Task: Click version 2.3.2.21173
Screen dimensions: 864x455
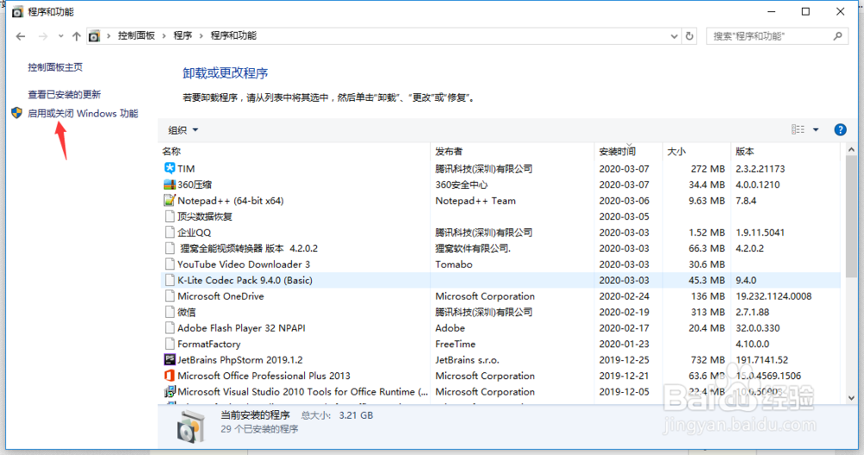Action: pos(760,168)
